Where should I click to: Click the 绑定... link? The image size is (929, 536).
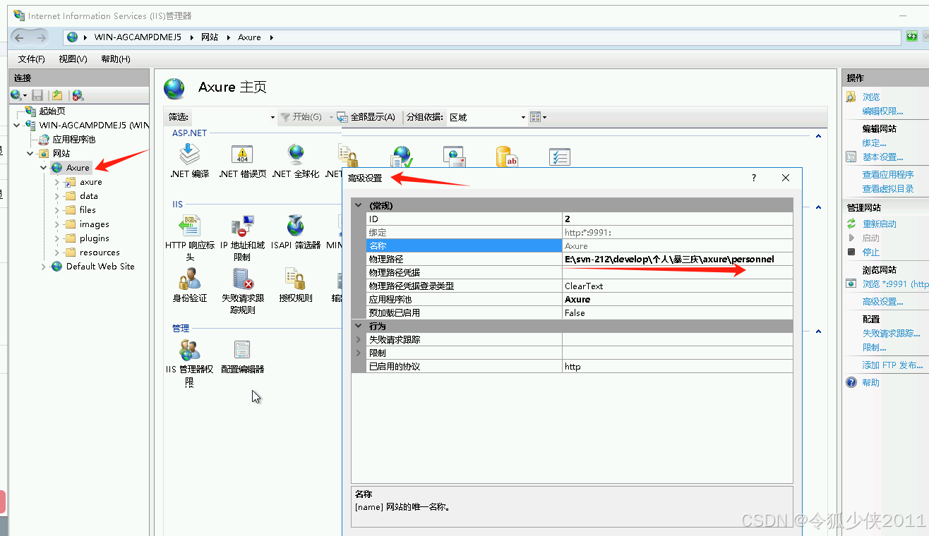(874, 142)
